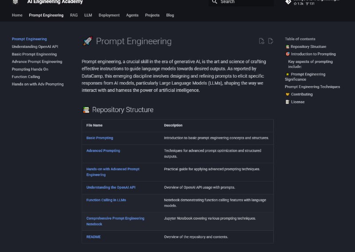
Task: Switch to the RAG tab
Action: [73, 15]
